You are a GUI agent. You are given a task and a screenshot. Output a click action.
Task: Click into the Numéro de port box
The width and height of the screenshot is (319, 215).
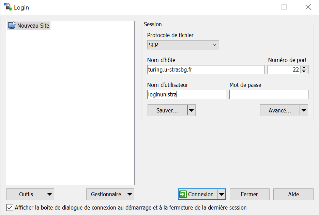point(283,70)
